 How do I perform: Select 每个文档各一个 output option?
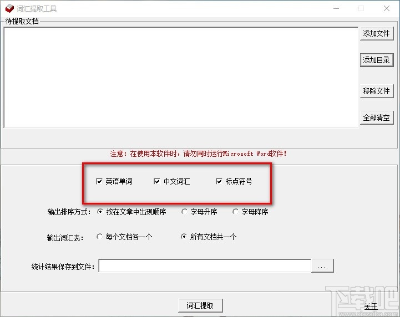coord(99,237)
